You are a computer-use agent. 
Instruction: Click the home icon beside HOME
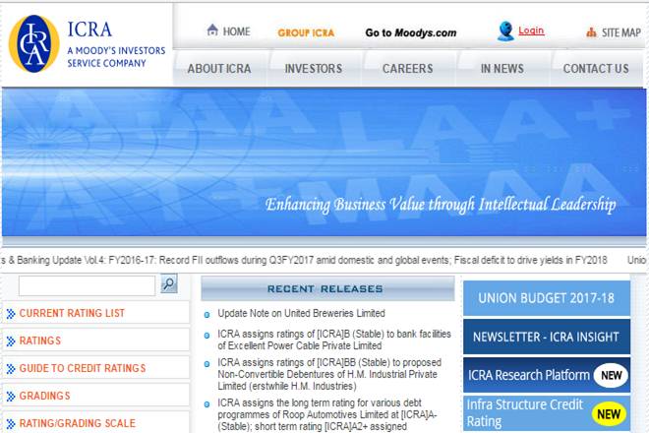click(x=212, y=31)
